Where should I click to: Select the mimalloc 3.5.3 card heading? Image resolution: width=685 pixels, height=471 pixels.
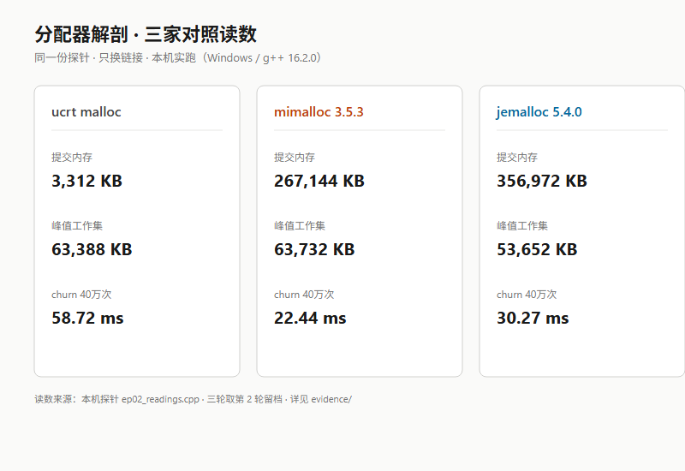pos(319,112)
